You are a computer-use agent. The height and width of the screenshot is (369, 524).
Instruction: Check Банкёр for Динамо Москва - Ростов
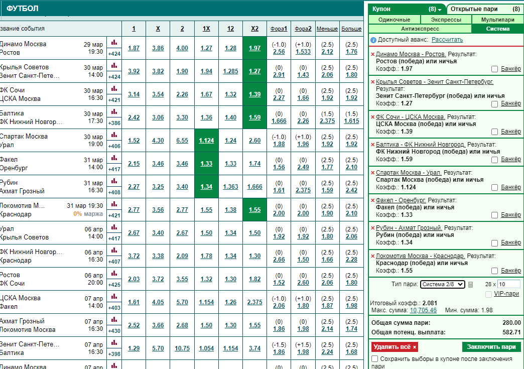click(494, 69)
